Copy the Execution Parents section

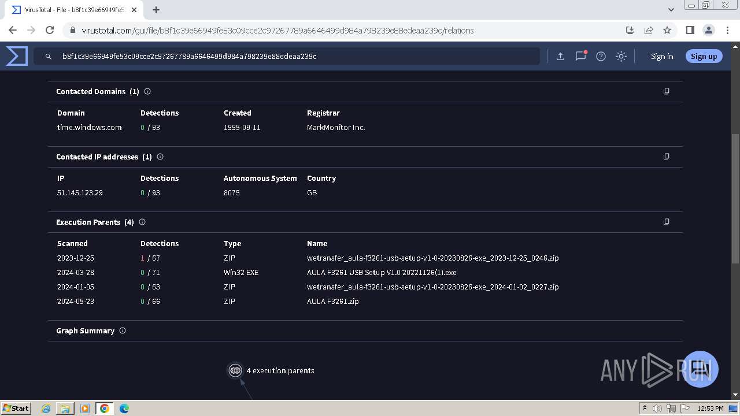[x=667, y=222]
